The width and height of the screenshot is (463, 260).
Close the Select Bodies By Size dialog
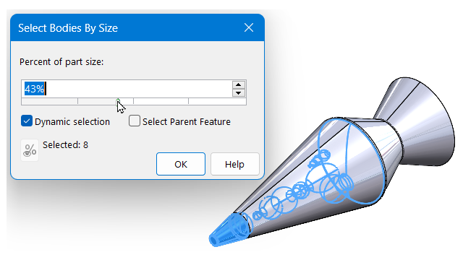coord(249,27)
